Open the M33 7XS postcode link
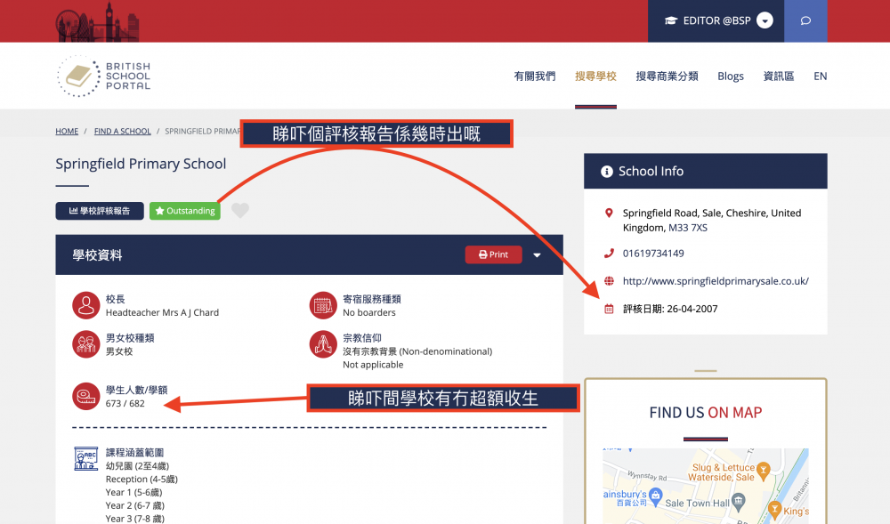 point(688,228)
